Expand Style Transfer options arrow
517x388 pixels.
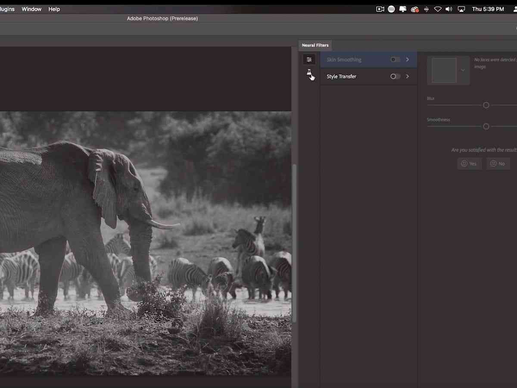408,76
